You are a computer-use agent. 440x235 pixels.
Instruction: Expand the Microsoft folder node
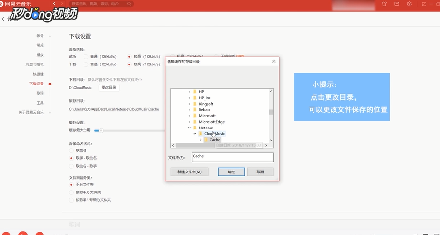coord(189,116)
